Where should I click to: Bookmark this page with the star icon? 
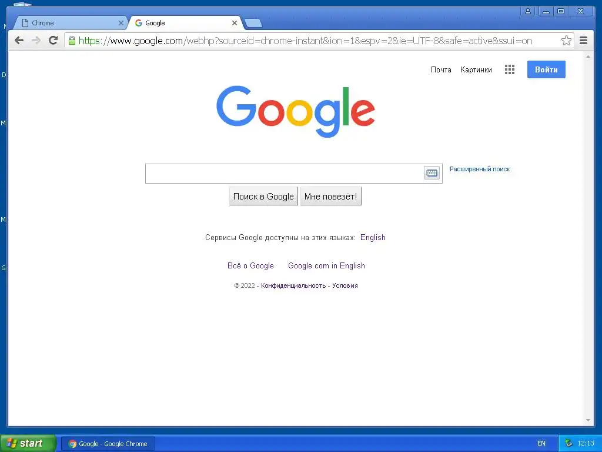click(566, 41)
